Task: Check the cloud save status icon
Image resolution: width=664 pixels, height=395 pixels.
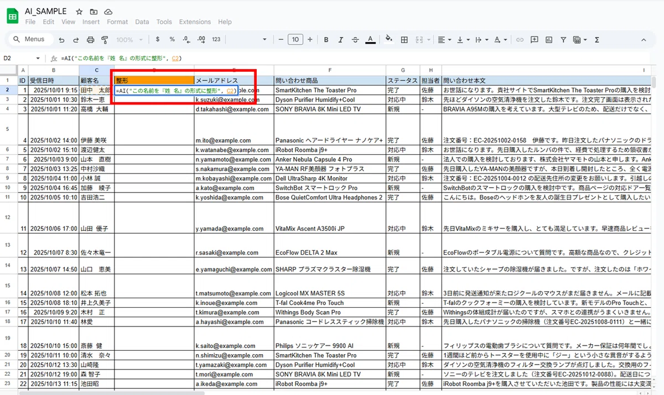Action: tap(108, 12)
